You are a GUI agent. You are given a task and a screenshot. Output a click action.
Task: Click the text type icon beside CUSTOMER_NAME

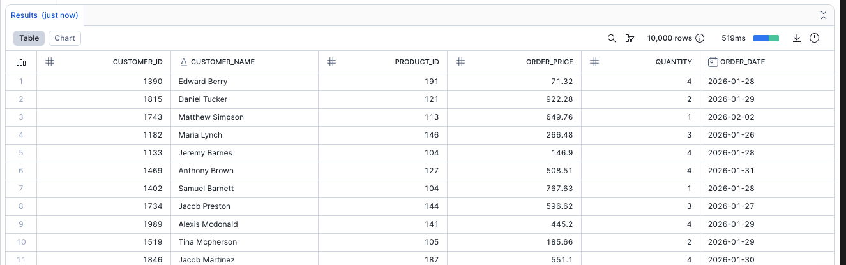[184, 62]
